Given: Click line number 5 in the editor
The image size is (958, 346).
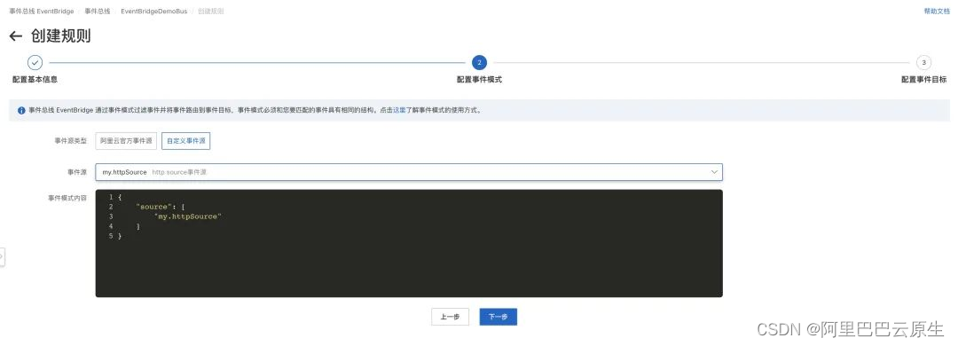Looking at the screenshot, I should coord(111,236).
